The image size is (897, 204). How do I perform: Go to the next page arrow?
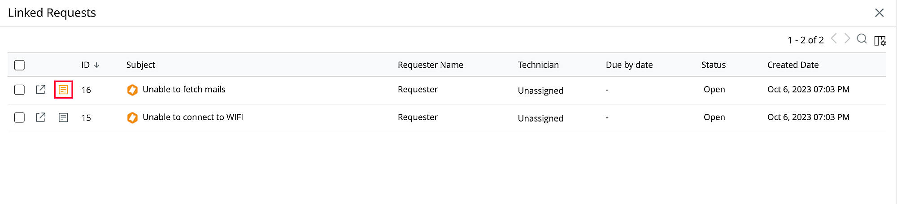(x=847, y=39)
